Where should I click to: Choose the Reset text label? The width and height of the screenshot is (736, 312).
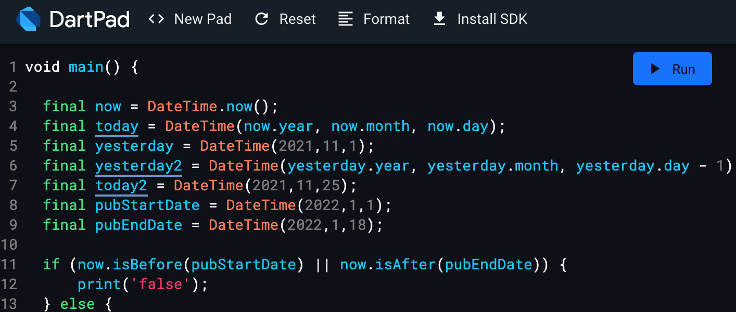point(297,20)
